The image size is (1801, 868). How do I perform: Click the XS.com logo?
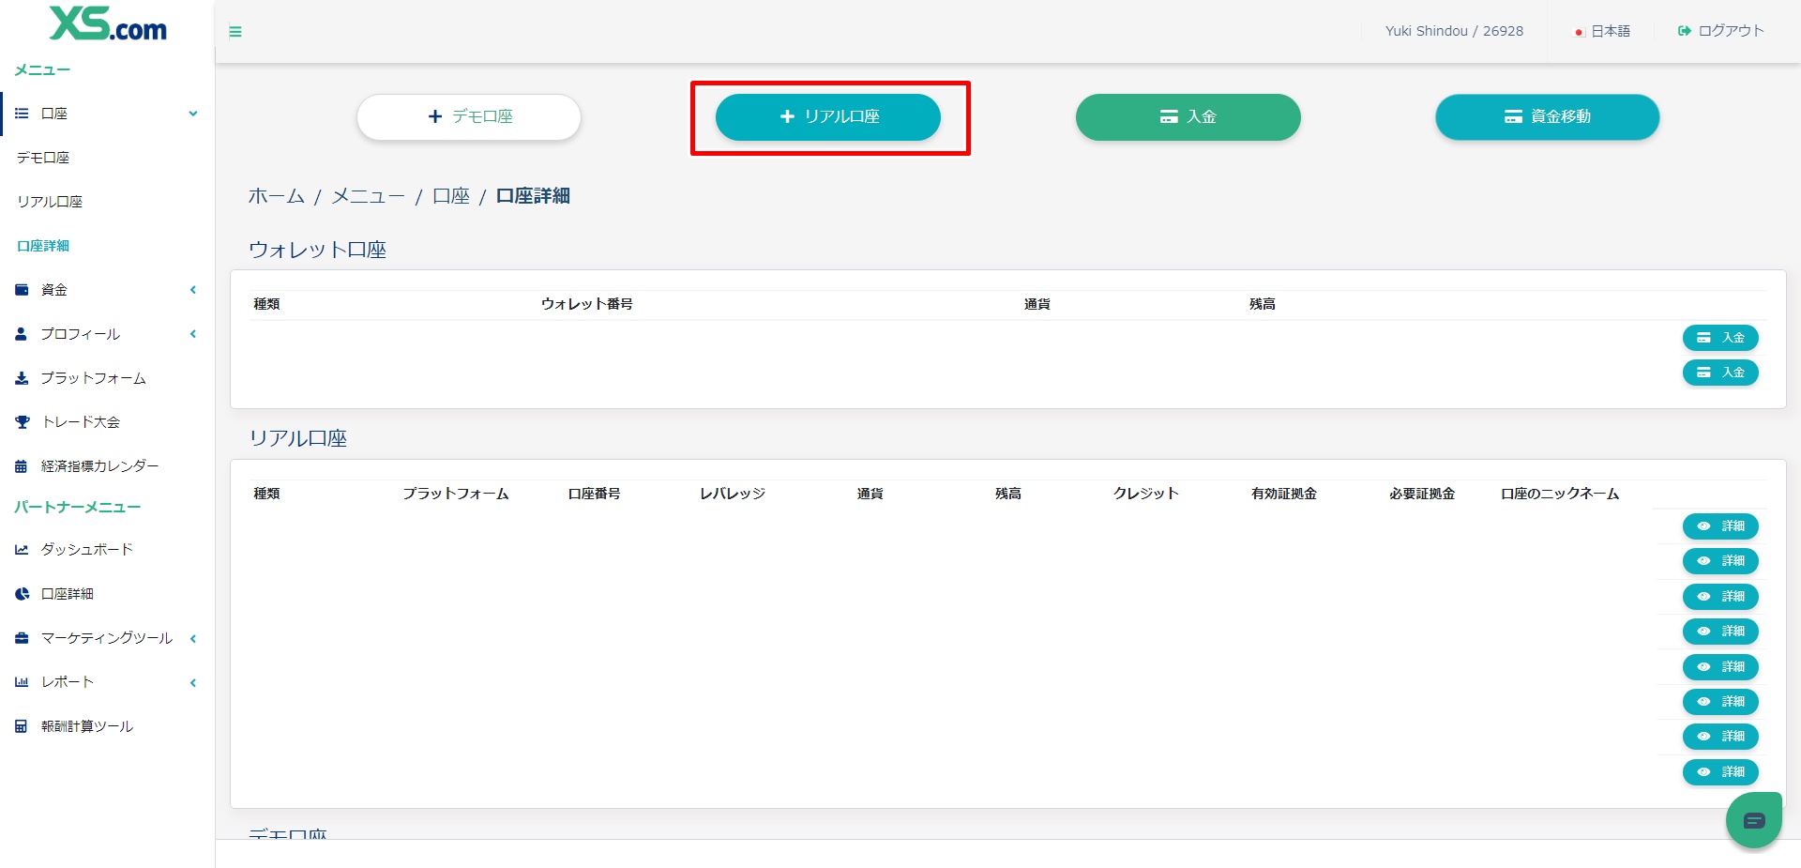tap(108, 24)
